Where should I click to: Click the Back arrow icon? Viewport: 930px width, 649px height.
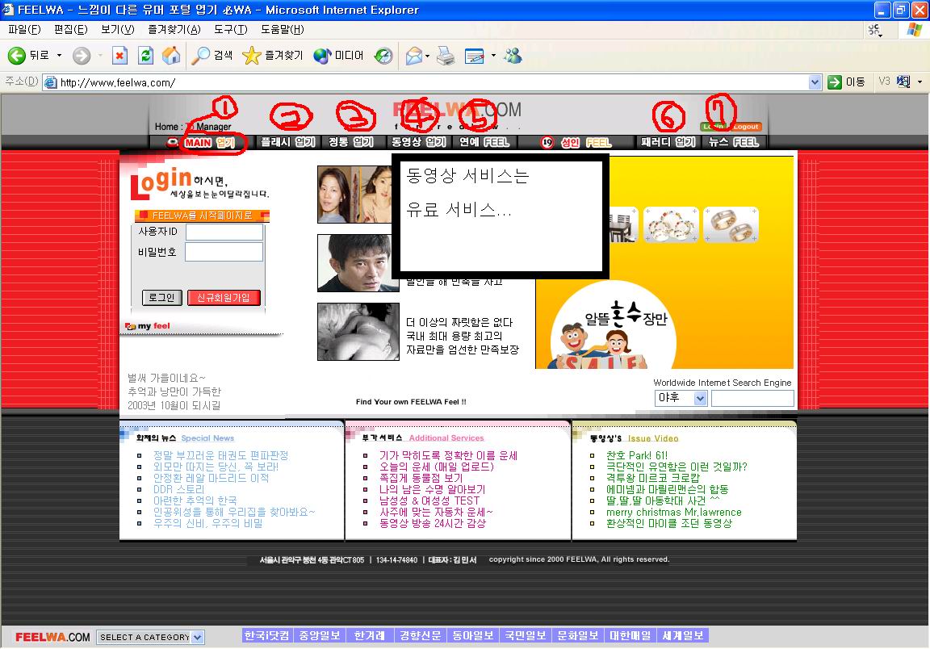[x=17, y=56]
